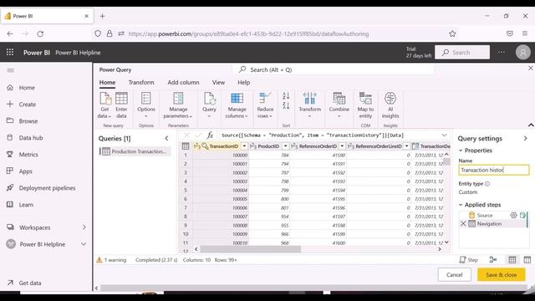Screen dimensions: 535x301
Task: Expand the Workspaces flyout
Action: coord(84,227)
